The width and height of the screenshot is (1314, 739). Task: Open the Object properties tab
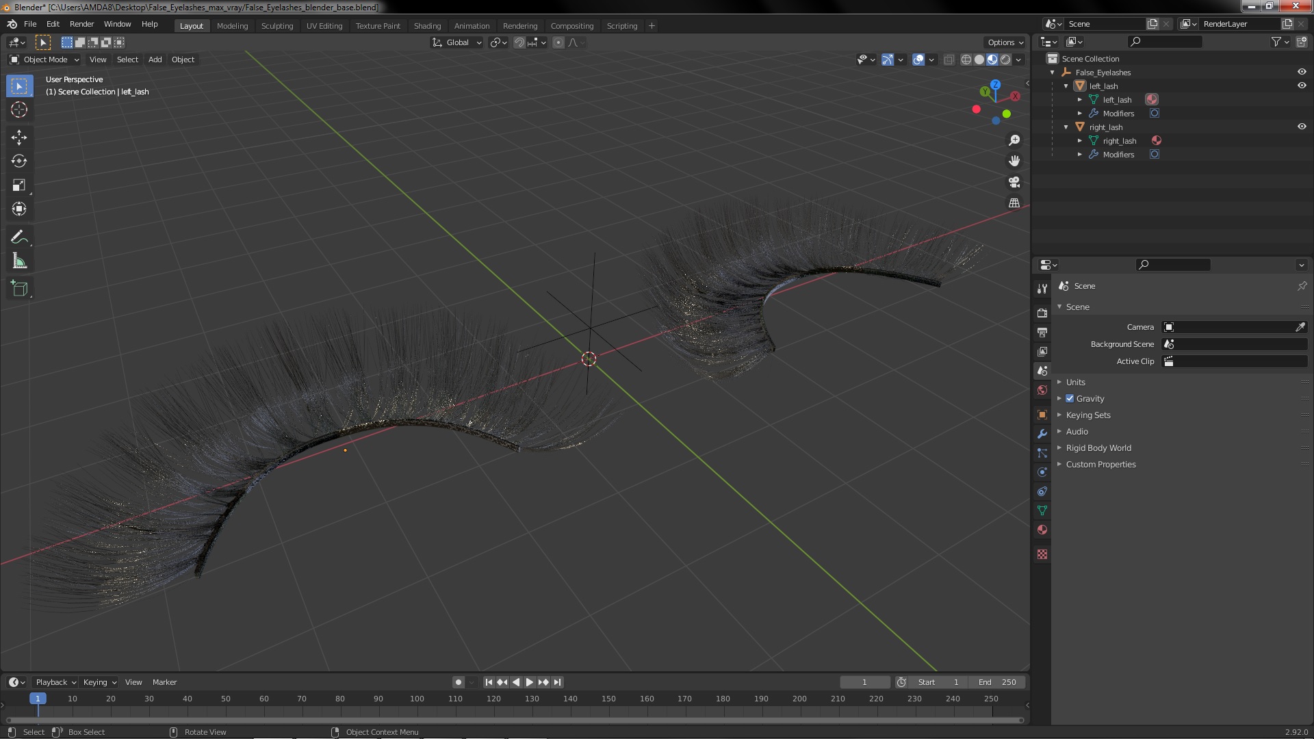coord(1042,415)
